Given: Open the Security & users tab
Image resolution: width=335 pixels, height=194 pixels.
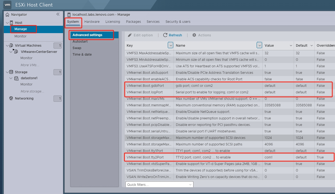Looking at the screenshot, I should tap(178, 21).
